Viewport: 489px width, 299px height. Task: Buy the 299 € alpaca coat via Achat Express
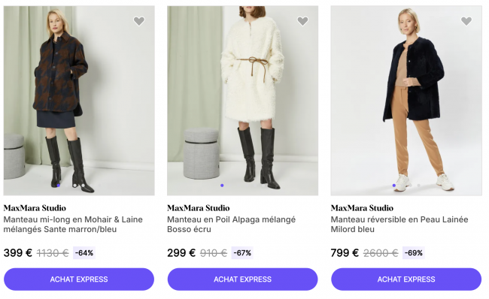click(x=243, y=279)
